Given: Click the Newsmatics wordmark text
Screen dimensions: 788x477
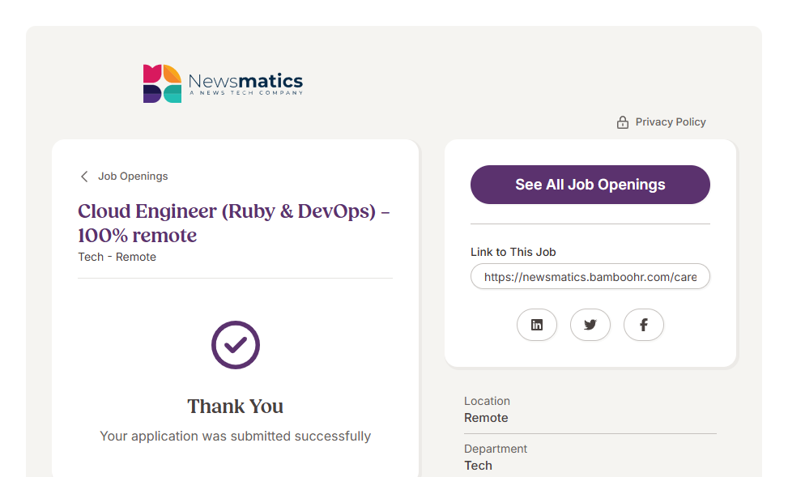Looking at the screenshot, I should 245,81.
